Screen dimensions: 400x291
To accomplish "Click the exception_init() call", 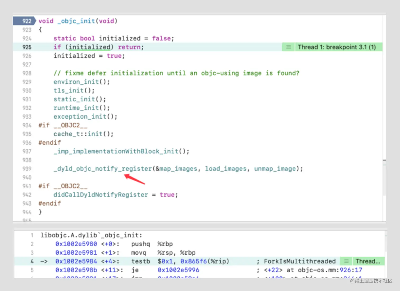I will coord(85,117).
